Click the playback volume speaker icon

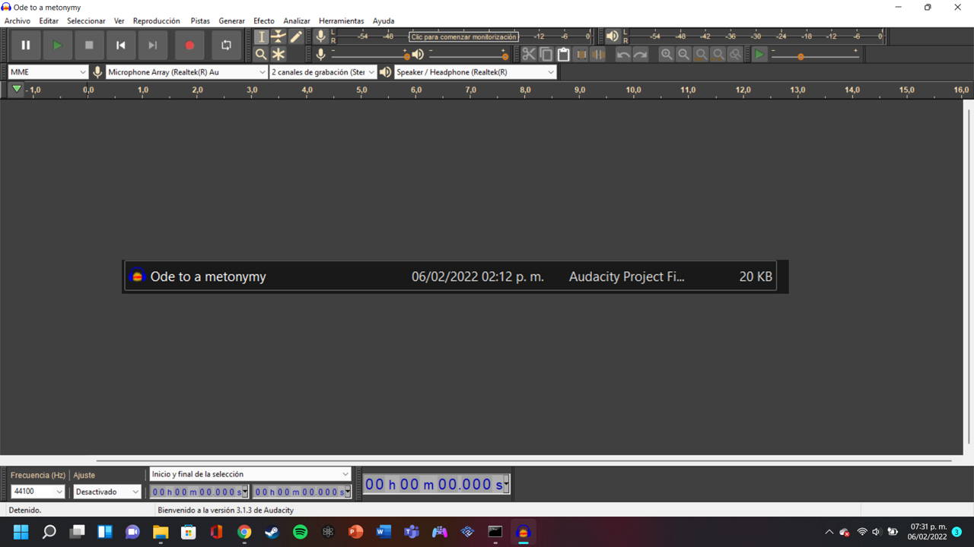point(418,54)
